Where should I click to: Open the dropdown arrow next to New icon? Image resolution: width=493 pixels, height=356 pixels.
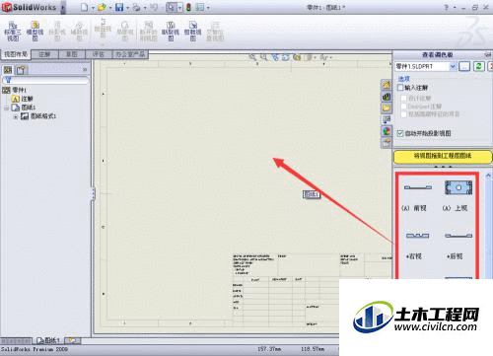pyautogui.click(x=93, y=8)
